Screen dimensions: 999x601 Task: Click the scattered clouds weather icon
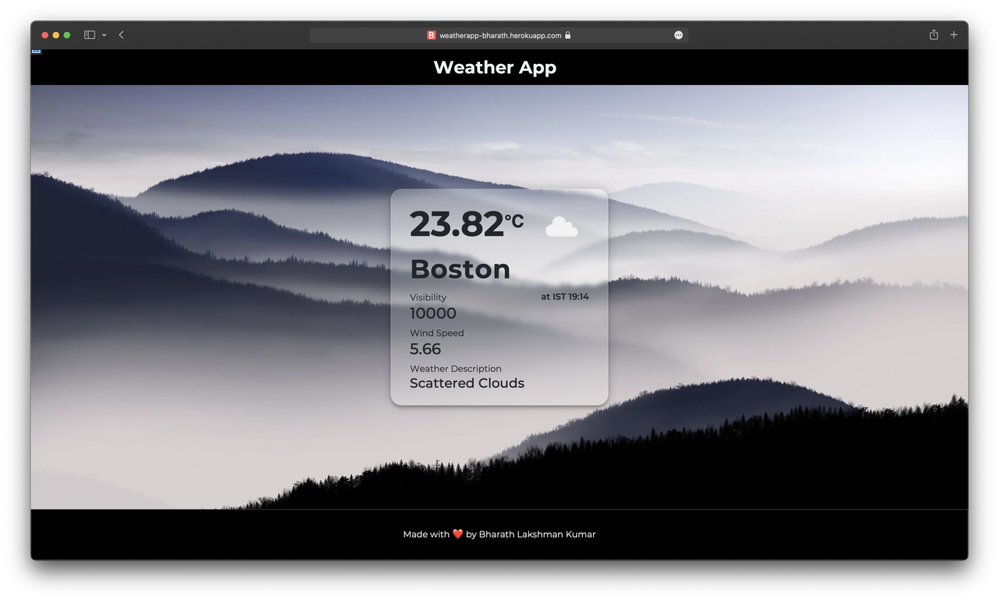562,226
